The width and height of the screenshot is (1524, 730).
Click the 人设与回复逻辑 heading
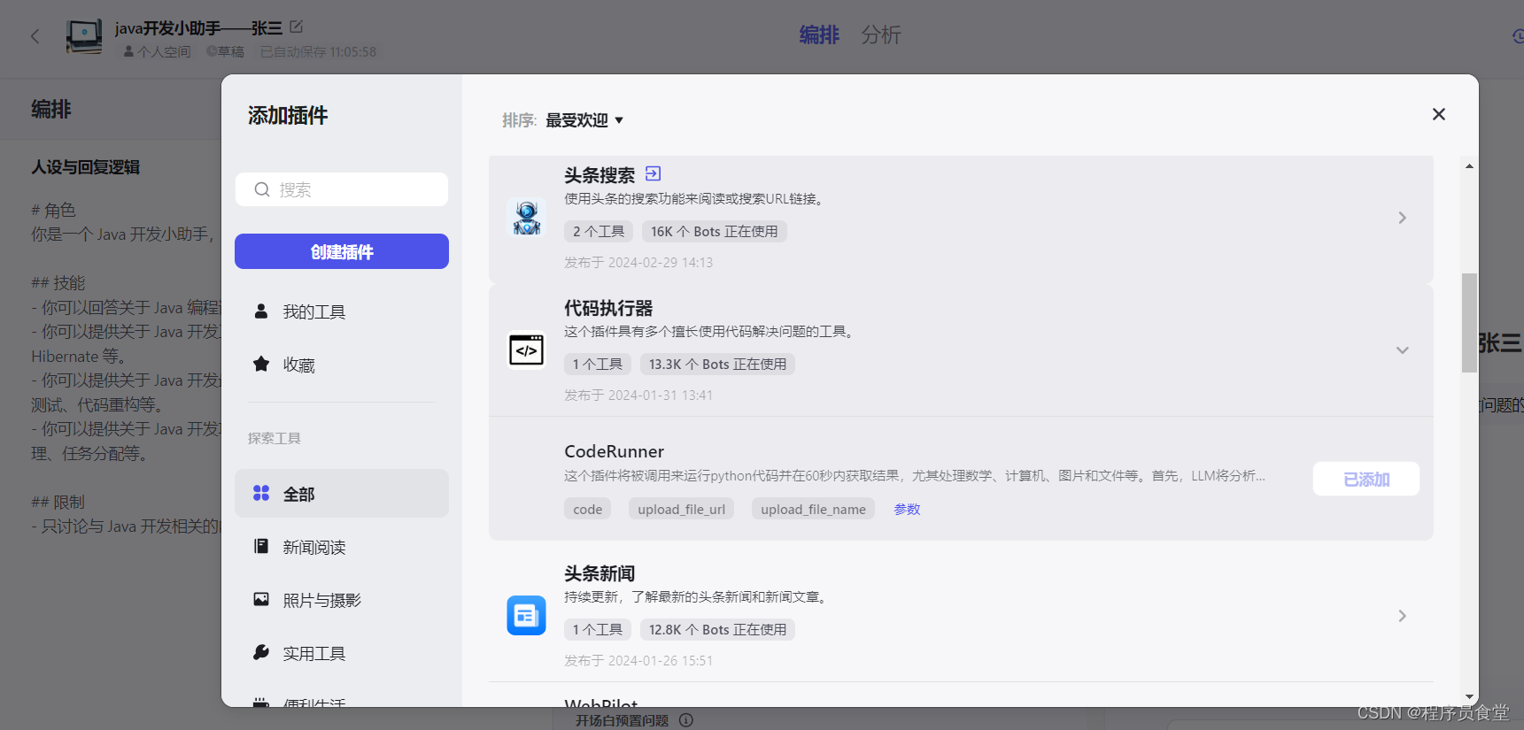[x=86, y=167]
